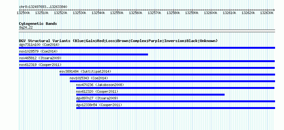Click the 132500k ruler tick label
Image resolution: width=284 pixels, height=130 pixels.
23,13
